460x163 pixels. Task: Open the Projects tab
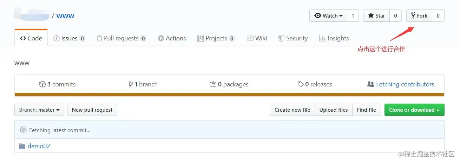click(x=216, y=38)
